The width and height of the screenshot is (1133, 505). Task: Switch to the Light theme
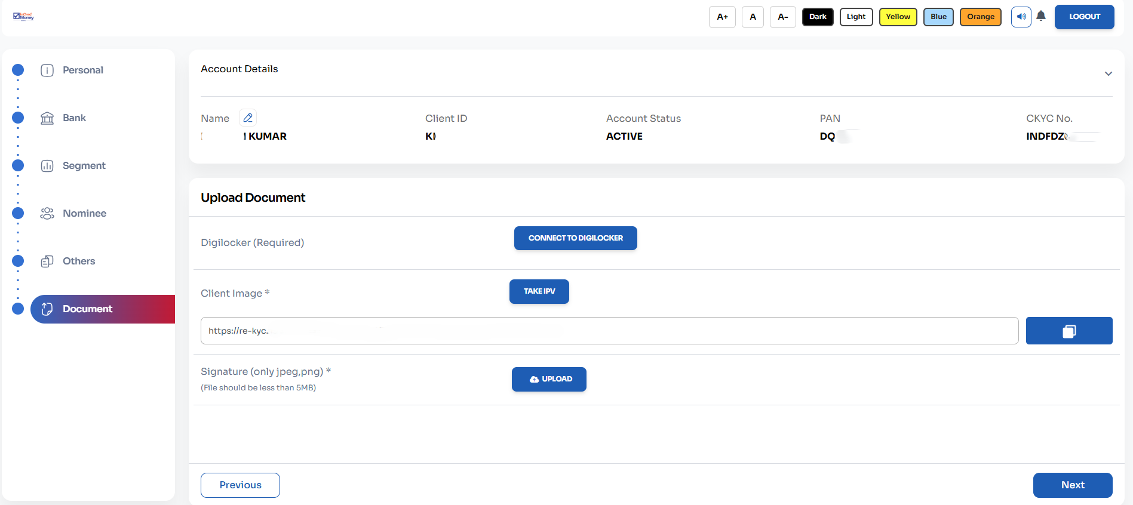point(856,17)
